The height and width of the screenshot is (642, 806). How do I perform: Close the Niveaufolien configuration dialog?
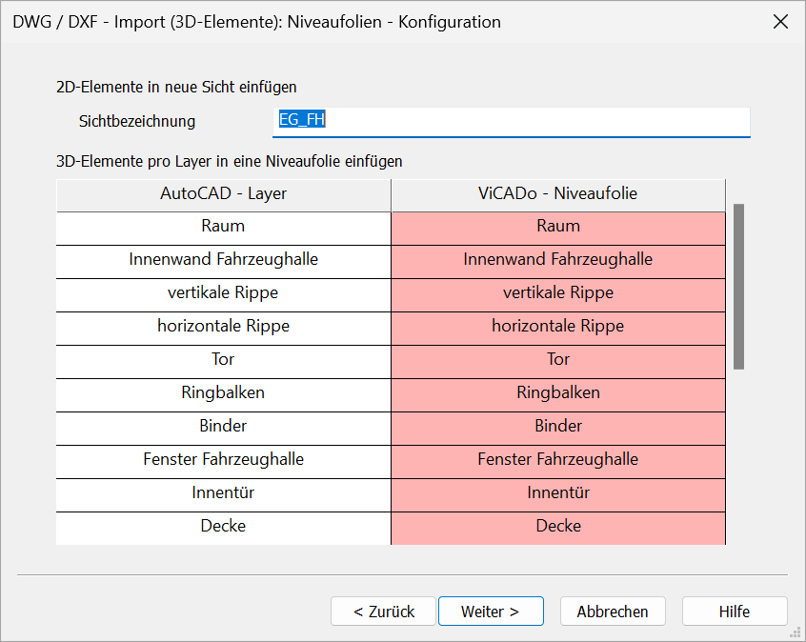point(780,22)
